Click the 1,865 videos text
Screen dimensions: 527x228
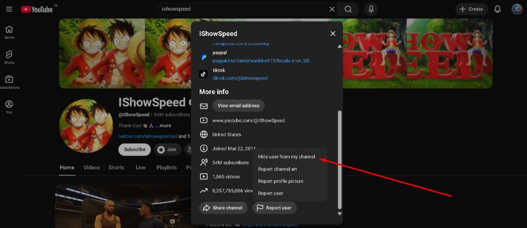pos(226,176)
